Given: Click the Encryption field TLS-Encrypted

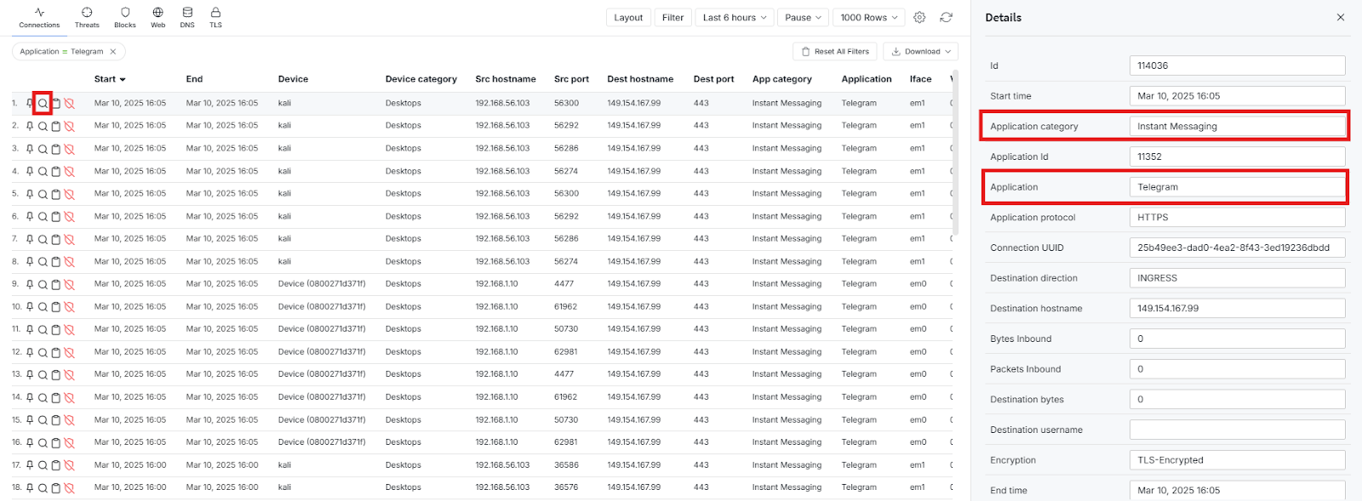Looking at the screenshot, I should coord(1237,460).
